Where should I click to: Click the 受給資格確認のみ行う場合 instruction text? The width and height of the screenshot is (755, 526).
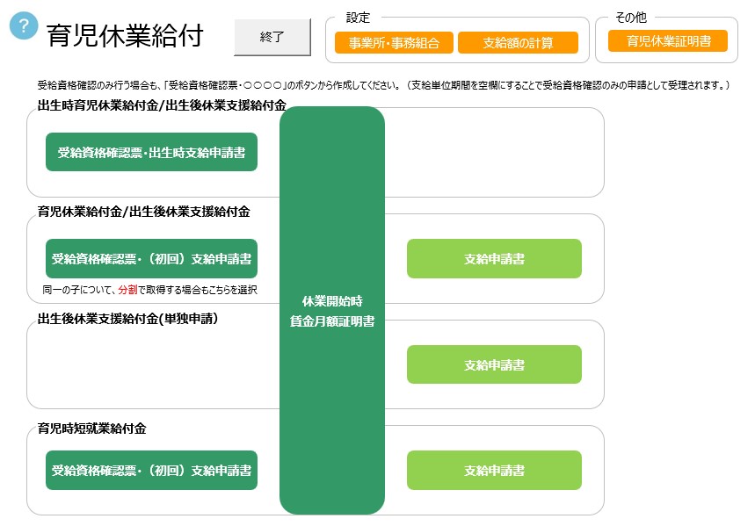(384, 85)
